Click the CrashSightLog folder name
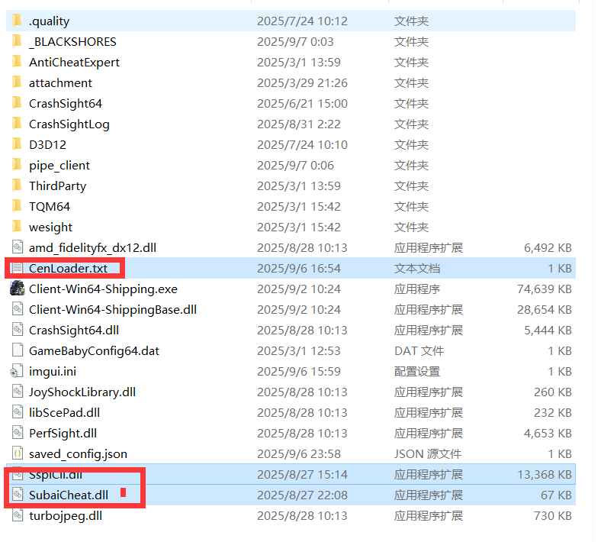Image resolution: width=604 pixels, height=542 pixels. tap(69, 124)
